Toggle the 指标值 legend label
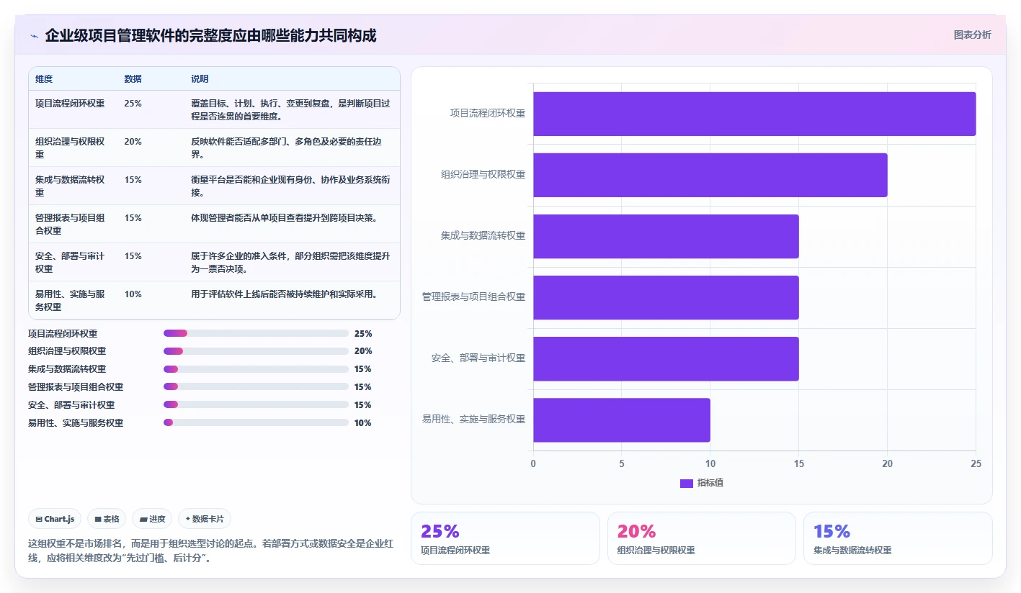1021x593 pixels. (710, 483)
